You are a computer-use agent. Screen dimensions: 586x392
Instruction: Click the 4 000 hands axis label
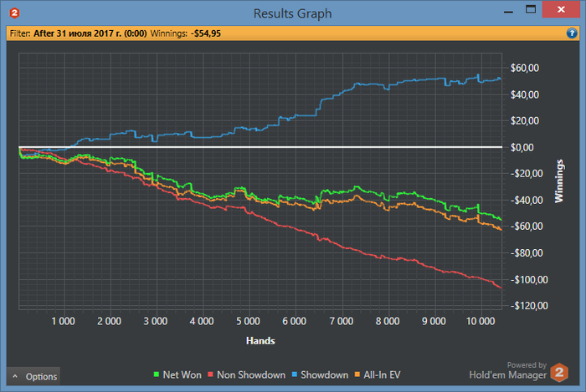pyautogui.click(x=202, y=321)
